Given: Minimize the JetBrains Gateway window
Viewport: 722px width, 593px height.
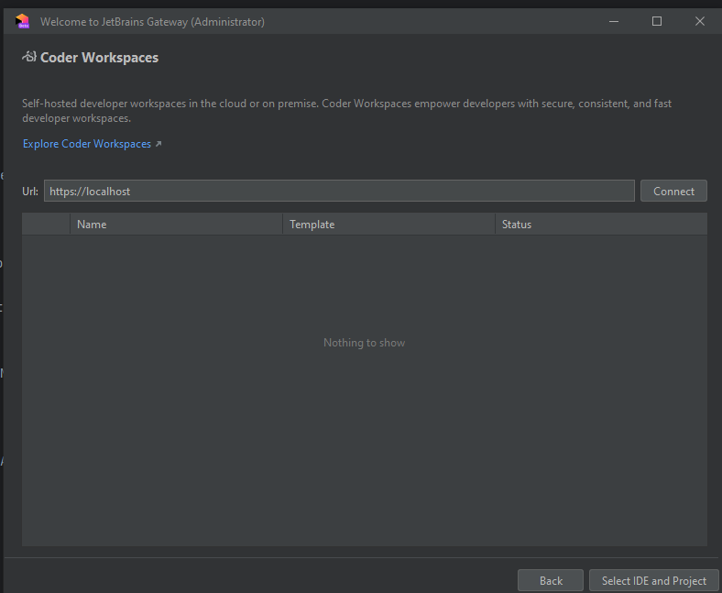Looking at the screenshot, I should (614, 21).
